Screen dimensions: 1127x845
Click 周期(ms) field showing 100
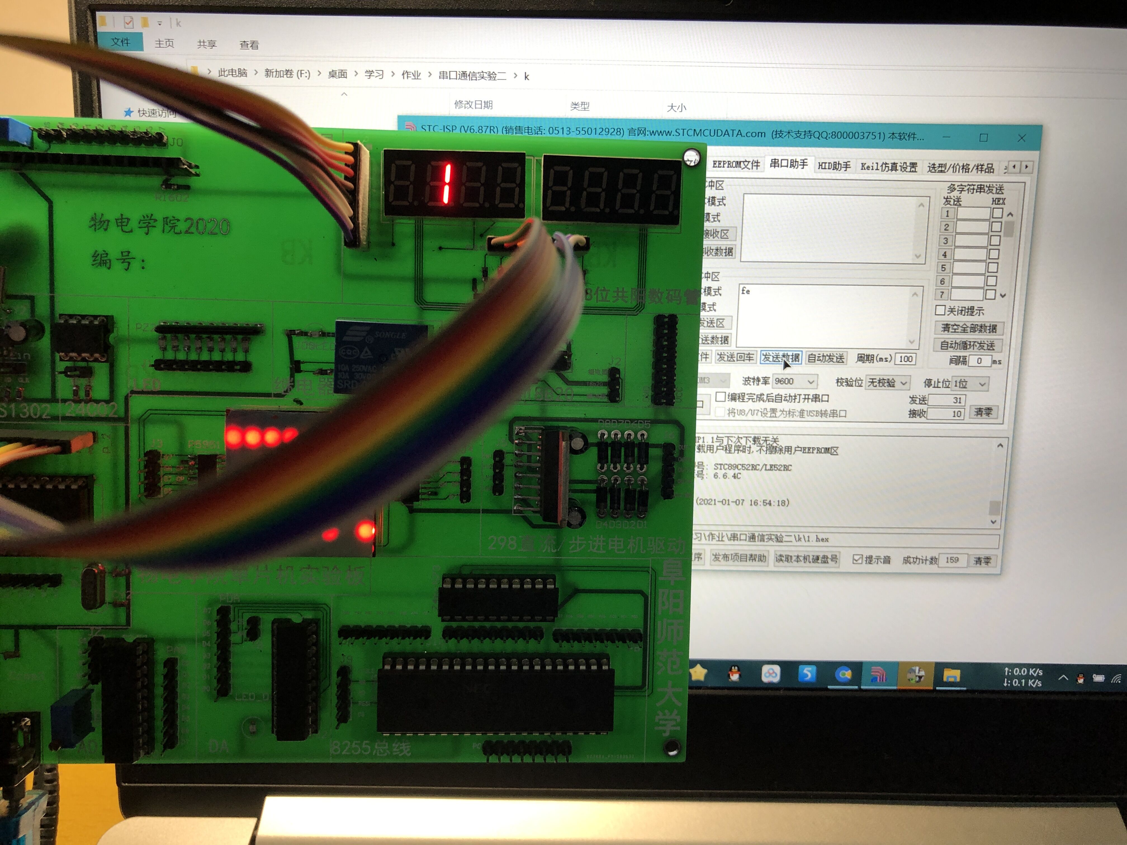(x=905, y=359)
